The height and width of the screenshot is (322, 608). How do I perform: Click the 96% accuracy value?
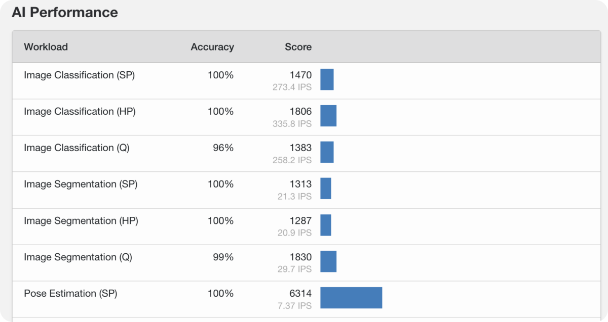(x=223, y=148)
